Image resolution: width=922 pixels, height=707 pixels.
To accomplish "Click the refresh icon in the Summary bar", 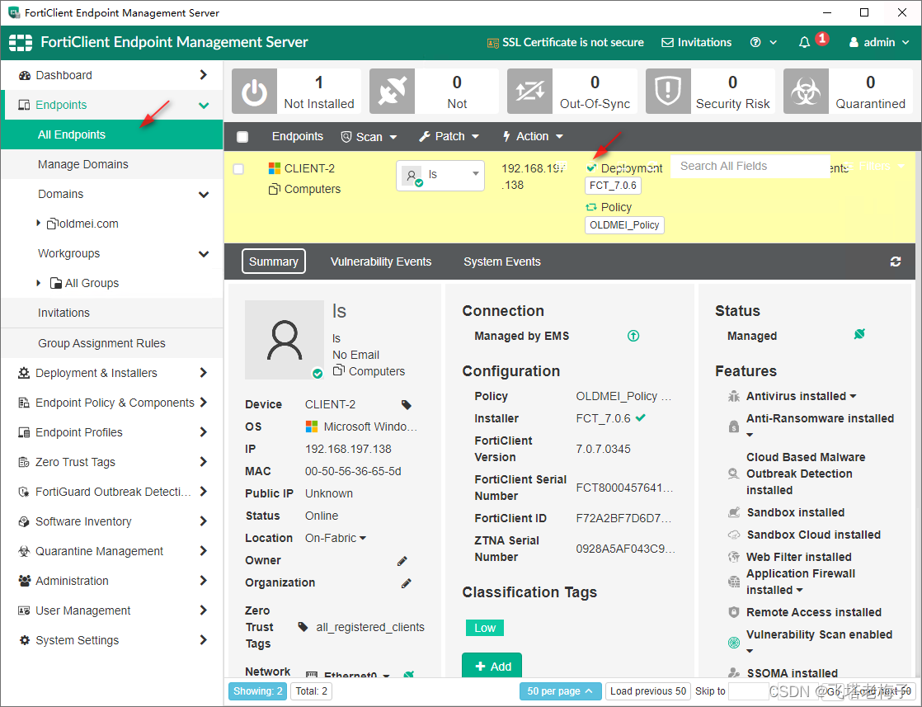I will [x=896, y=262].
